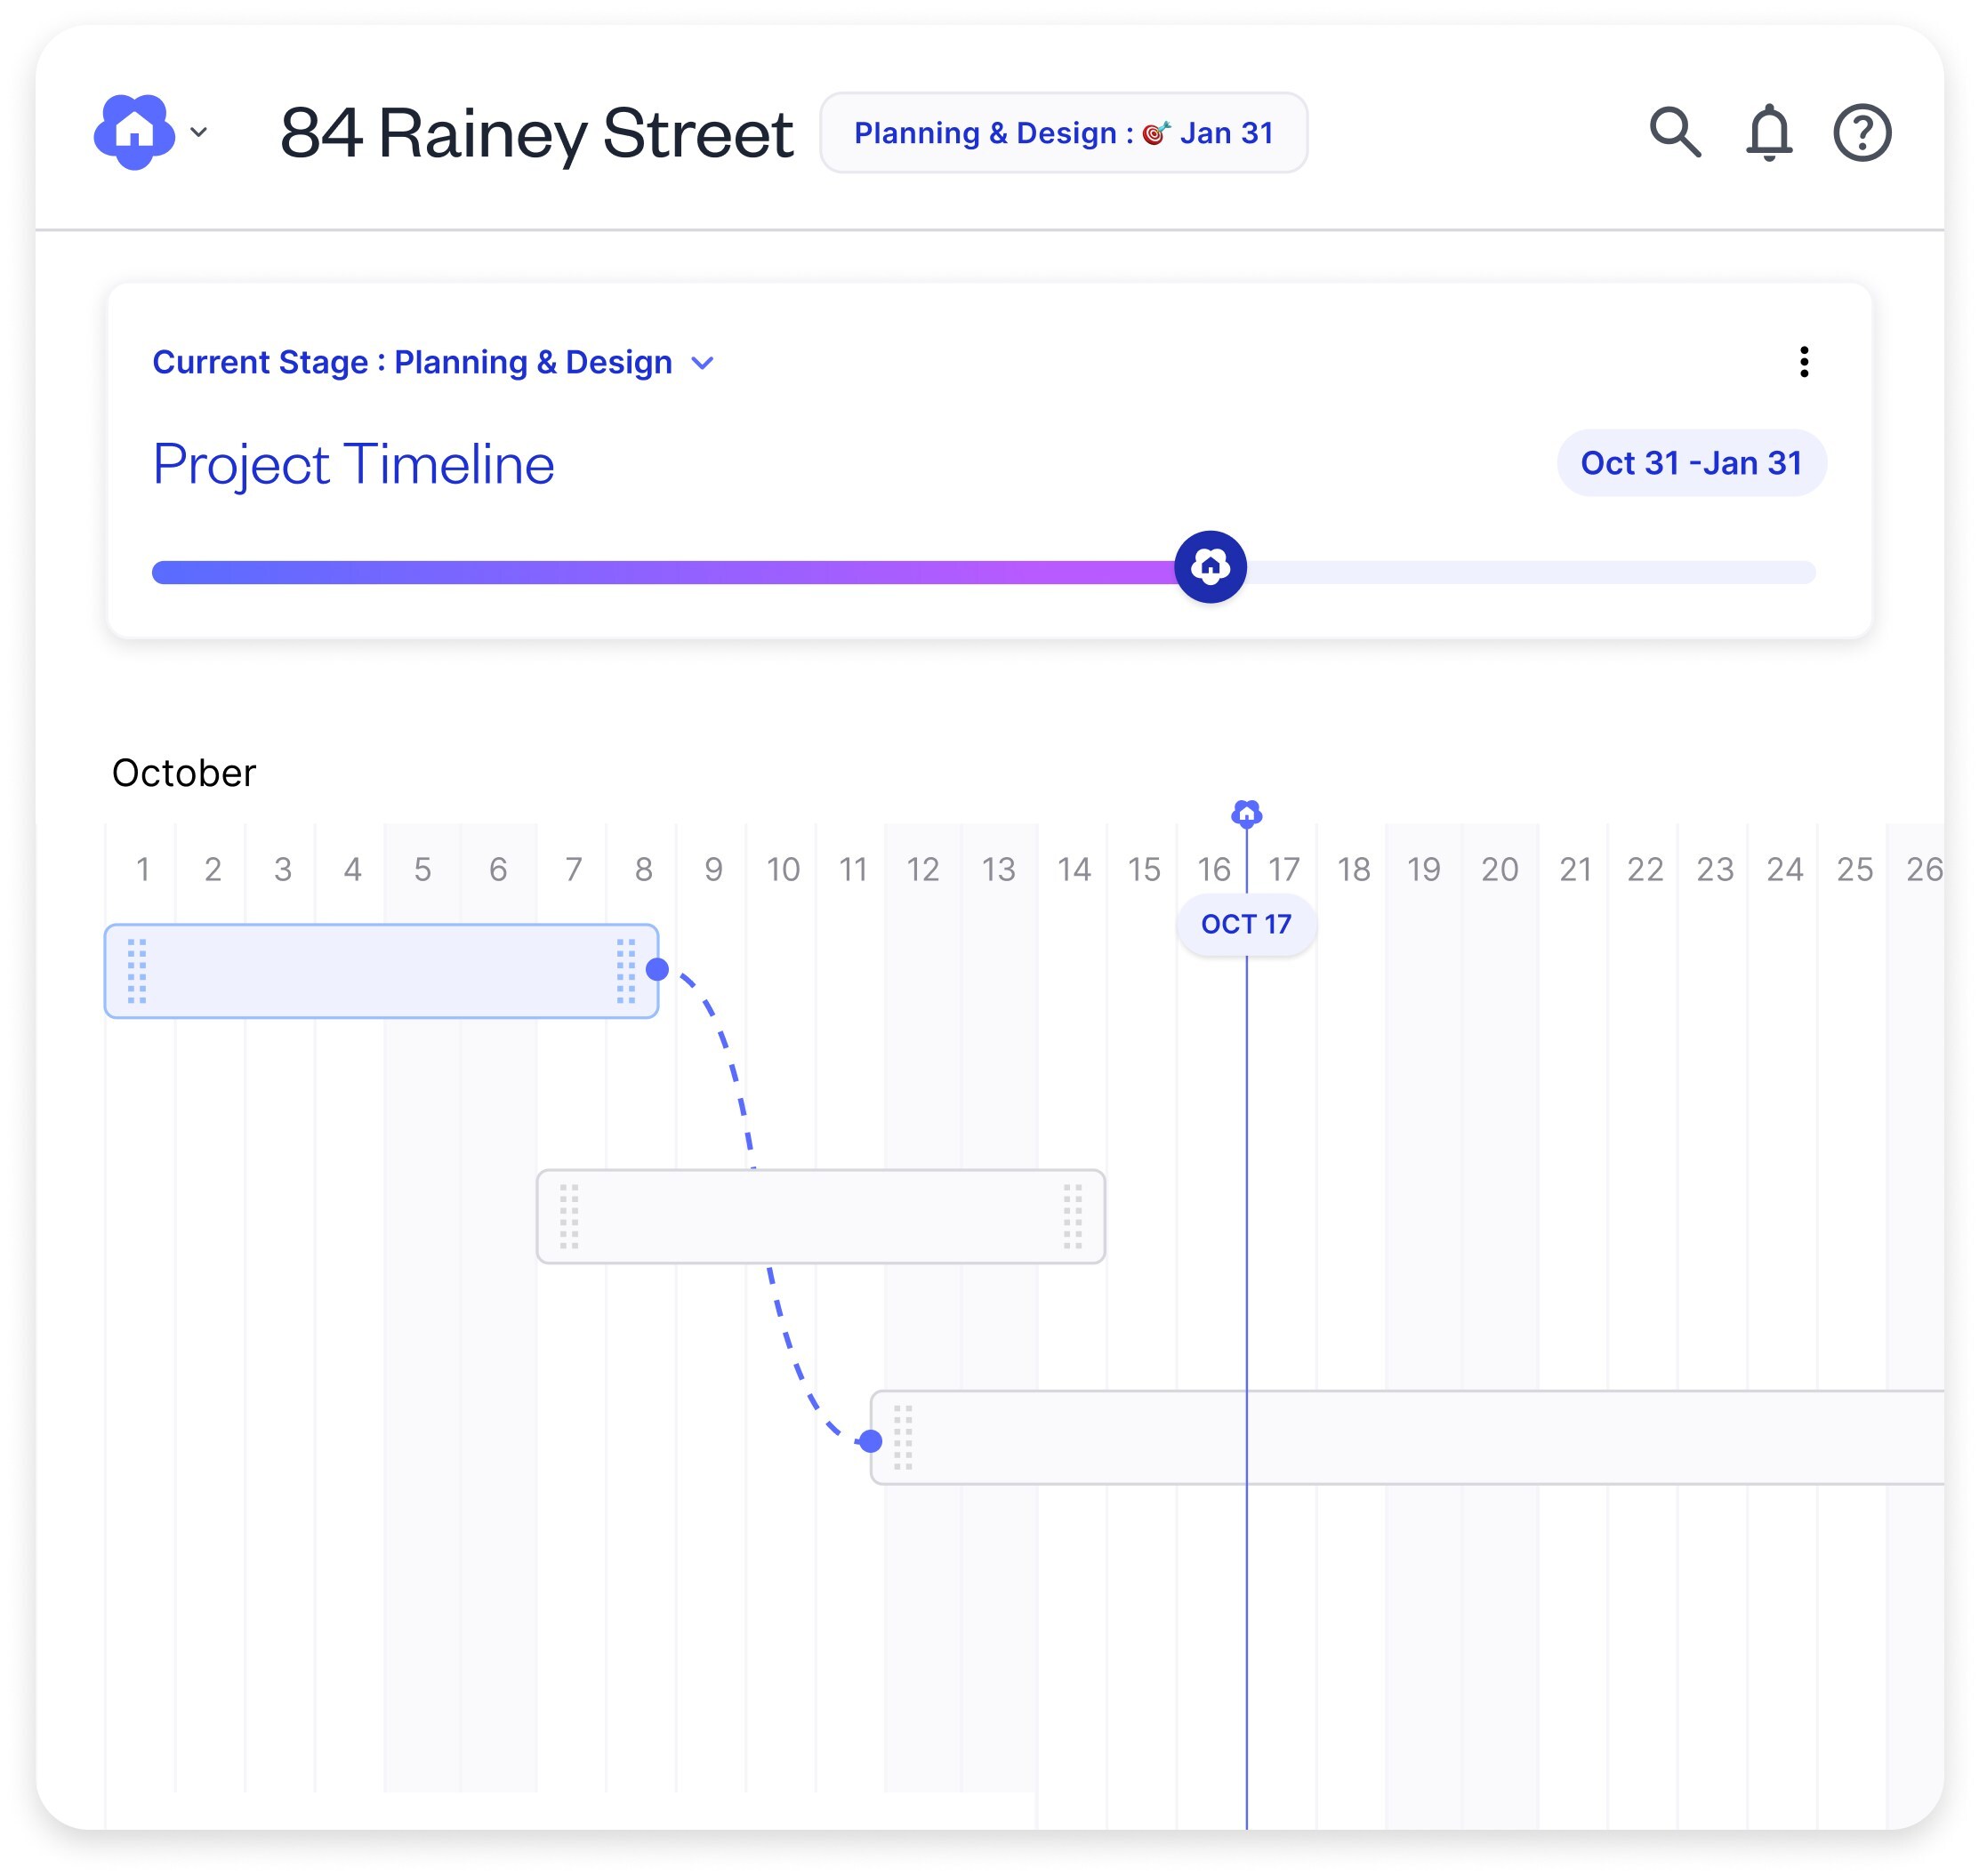Viewport: 1979px width, 1876px height.
Task: Grab right drag handle of first task bar
Action: coord(625,971)
